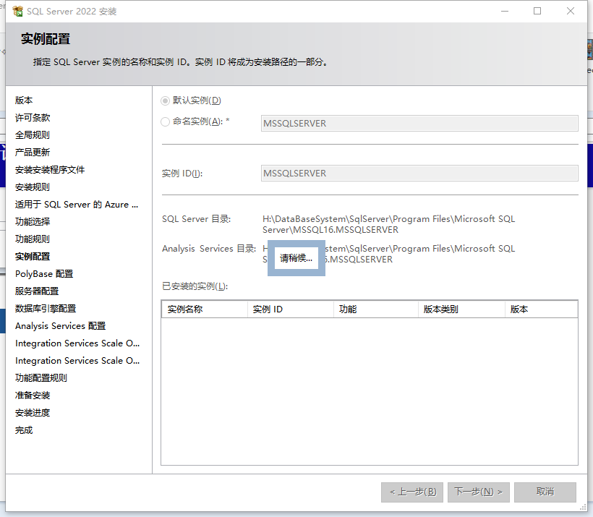This screenshot has width=593, height=517.
Task: Click the 版本类别 column header
Action: click(x=462, y=309)
